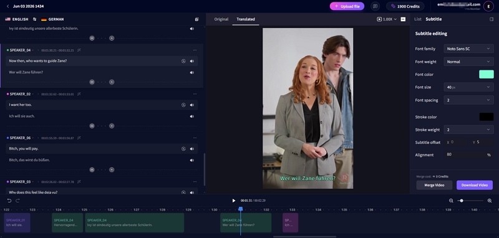The width and height of the screenshot is (499, 238).
Task: Click the timeline zoom slider handle
Action: point(462,201)
